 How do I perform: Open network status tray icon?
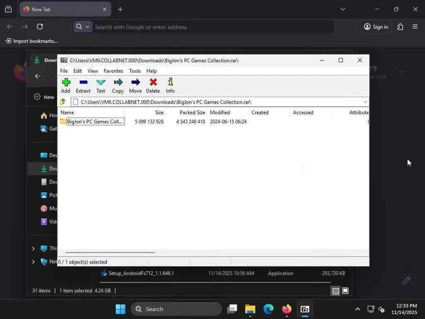371,309
